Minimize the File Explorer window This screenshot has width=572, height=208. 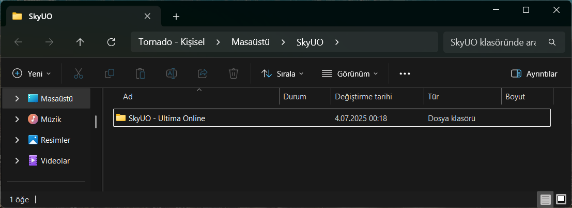(496, 10)
